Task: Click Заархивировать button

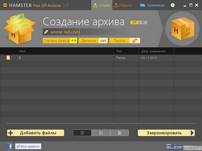Action: (166, 133)
